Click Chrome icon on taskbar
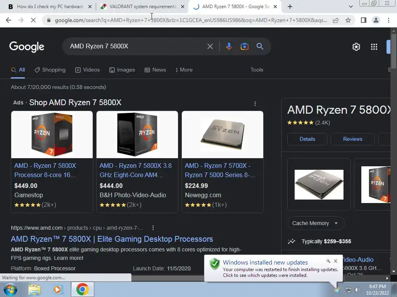 click(x=82, y=289)
